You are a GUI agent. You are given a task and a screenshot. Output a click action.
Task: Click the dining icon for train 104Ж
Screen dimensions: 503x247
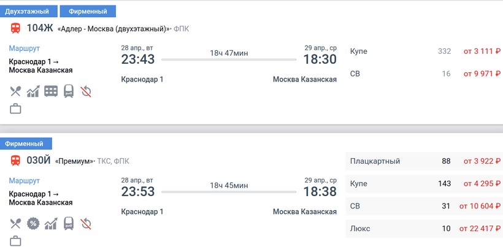pos(15,91)
